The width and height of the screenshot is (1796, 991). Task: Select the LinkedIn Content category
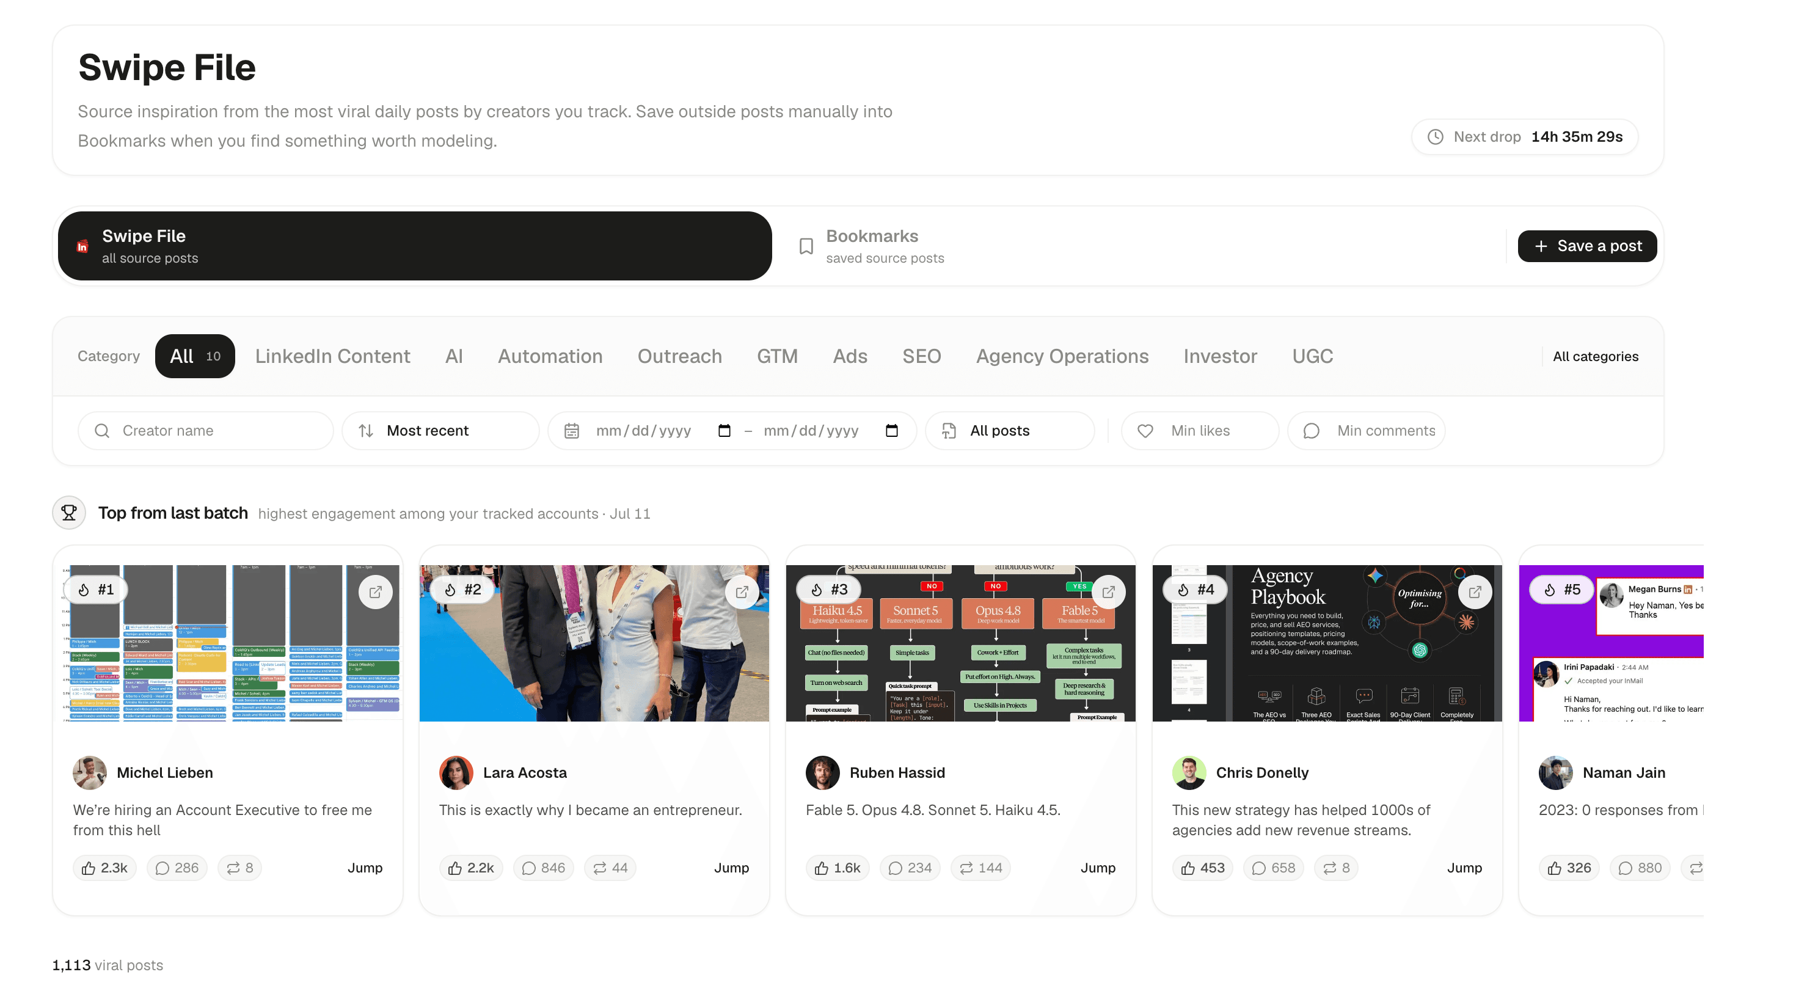click(x=332, y=356)
